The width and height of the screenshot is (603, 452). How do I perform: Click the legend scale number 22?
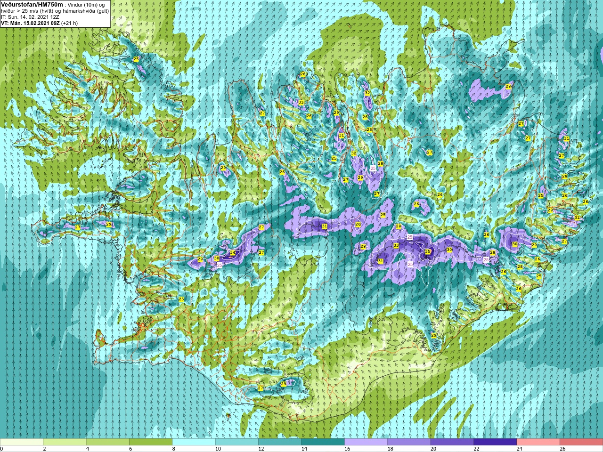[x=476, y=449]
